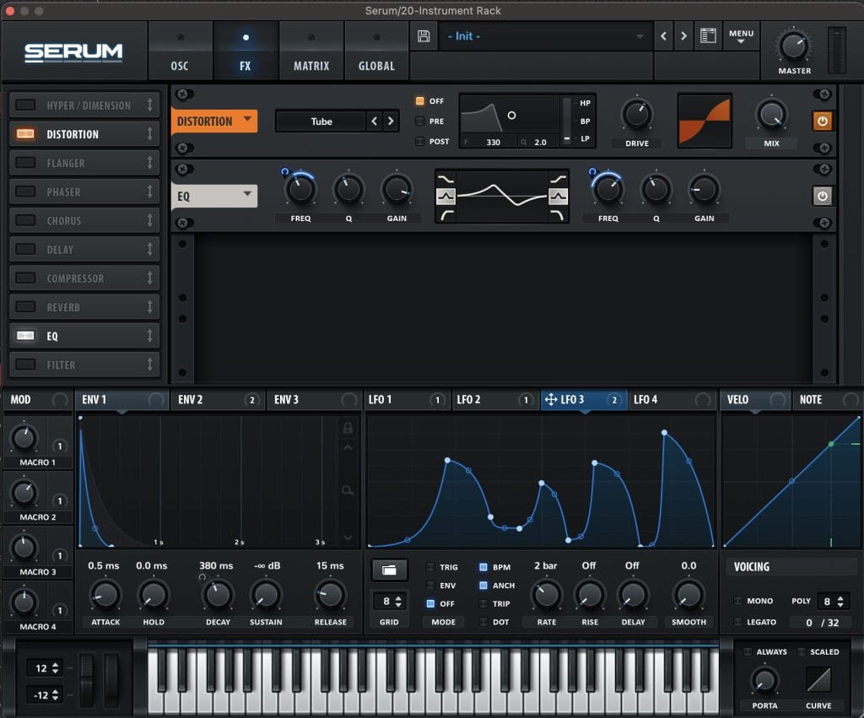Open the Distortion effect dropdown
Viewport: 864px width, 718px height.
pyautogui.click(x=214, y=121)
